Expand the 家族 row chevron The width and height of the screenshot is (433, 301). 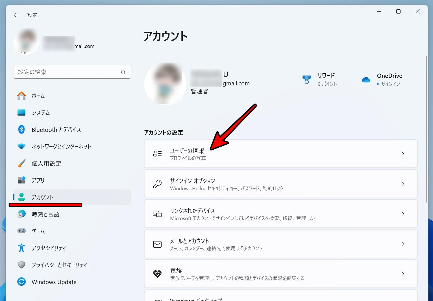(402, 274)
